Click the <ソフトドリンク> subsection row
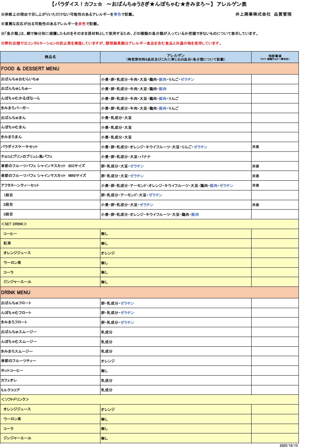 click(x=15, y=399)
